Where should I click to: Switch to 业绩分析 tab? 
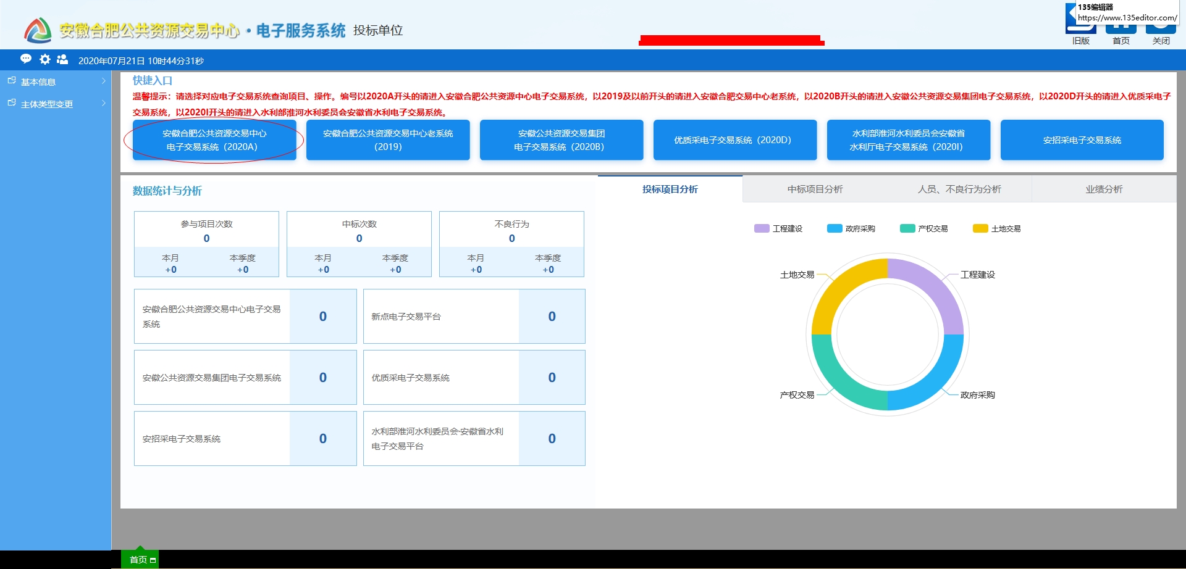click(1104, 189)
